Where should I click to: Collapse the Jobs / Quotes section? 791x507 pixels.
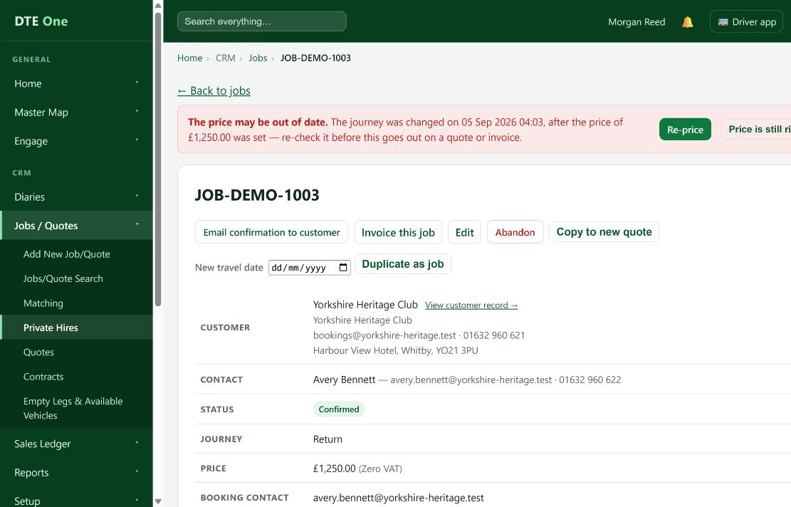point(137,224)
